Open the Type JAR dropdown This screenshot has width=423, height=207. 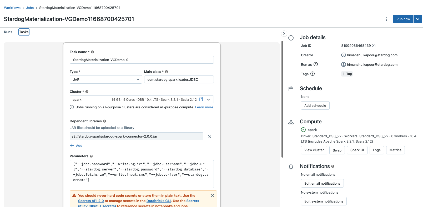click(x=106, y=79)
